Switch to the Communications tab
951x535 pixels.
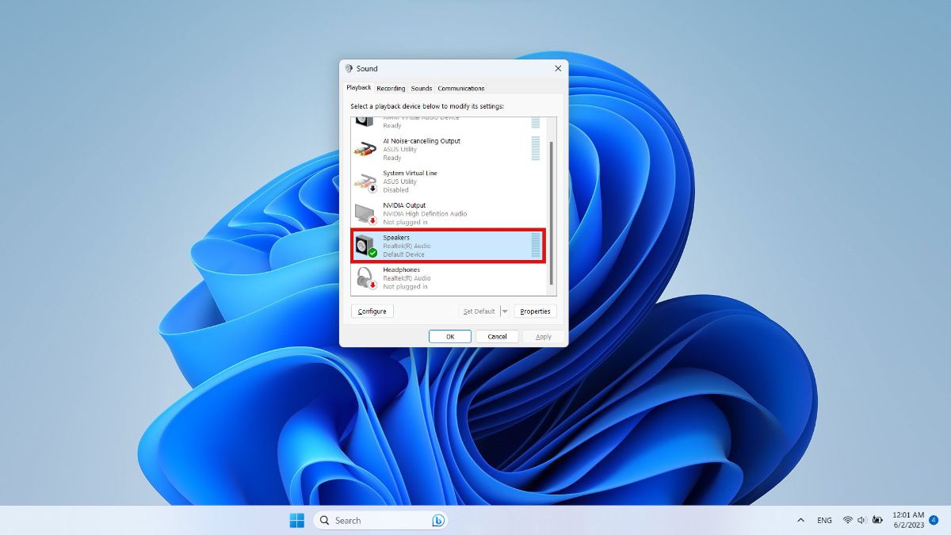point(461,88)
